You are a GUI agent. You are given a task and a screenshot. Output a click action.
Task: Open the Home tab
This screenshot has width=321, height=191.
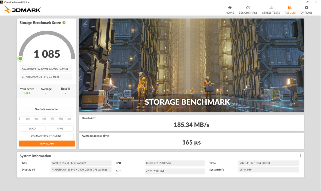click(230, 10)
